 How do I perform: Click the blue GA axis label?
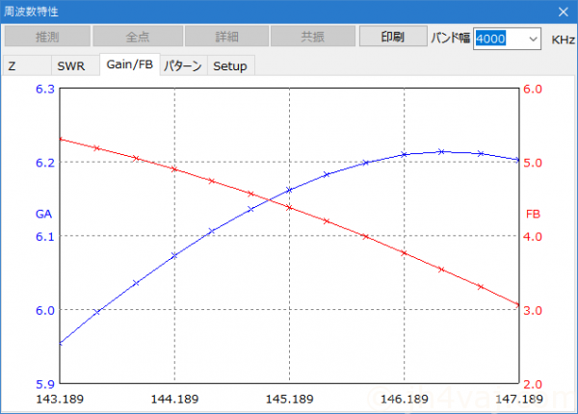coord(42,214)
